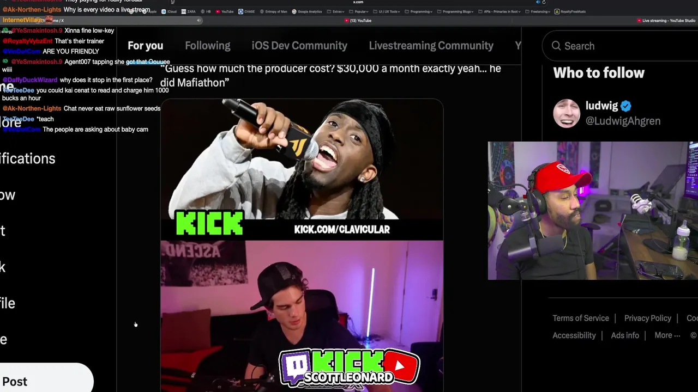Open the Privacy Policy link

(648, 318)
